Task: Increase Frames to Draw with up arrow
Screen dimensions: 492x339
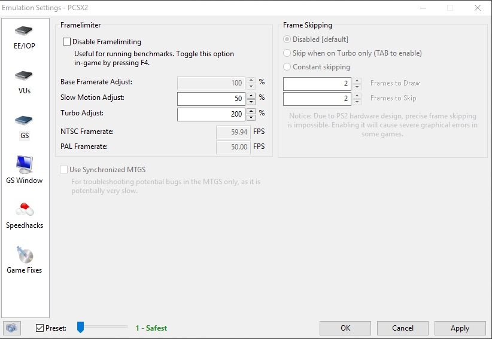Action: click(357, 81)
